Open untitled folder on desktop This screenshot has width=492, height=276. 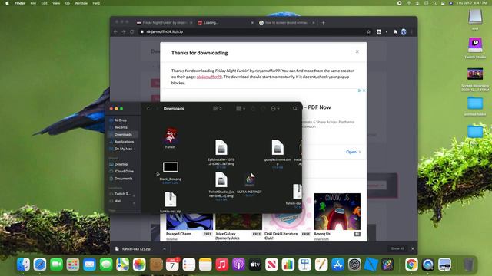click(x=475, y=103)
